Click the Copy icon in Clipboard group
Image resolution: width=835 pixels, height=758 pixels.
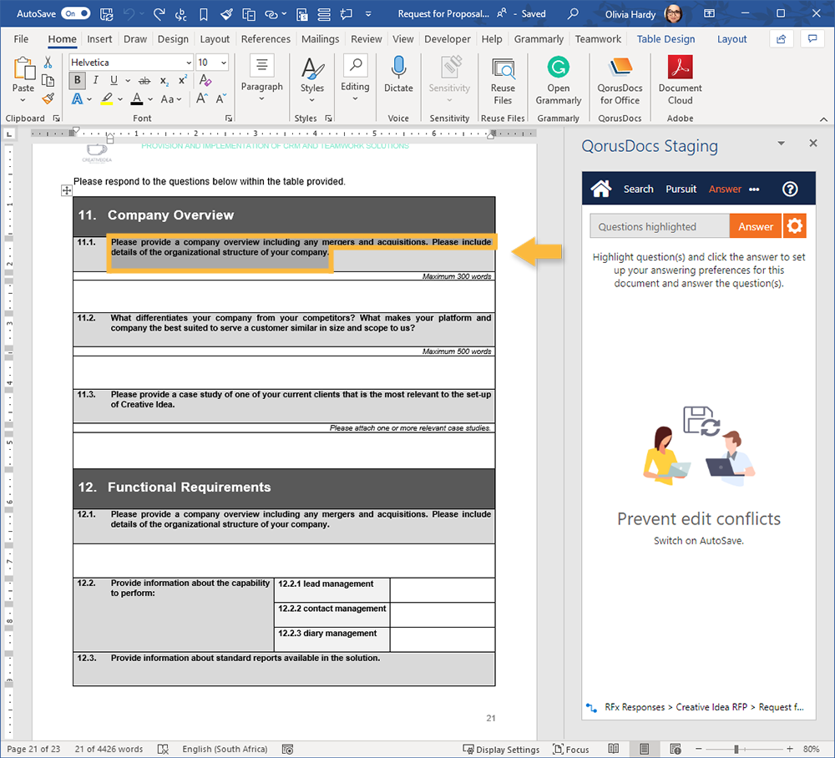[x=48, y=81]
